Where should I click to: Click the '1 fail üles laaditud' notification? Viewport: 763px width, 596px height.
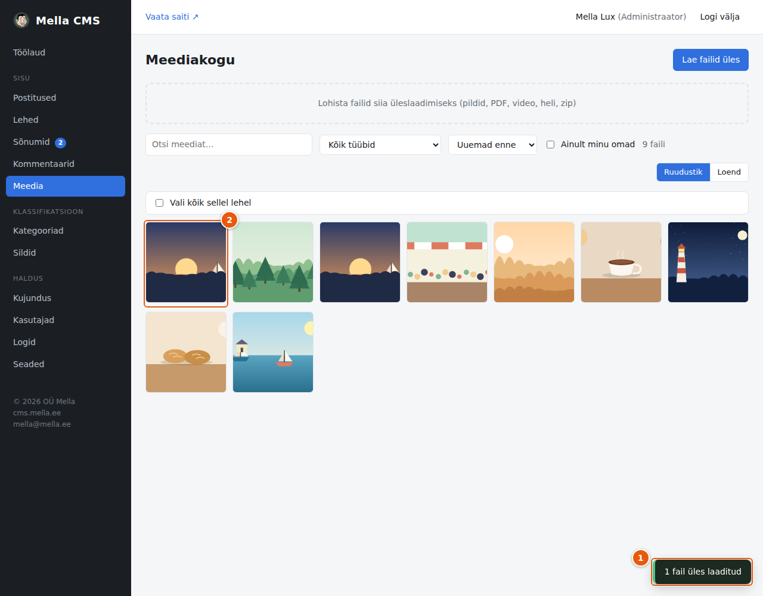[702, 572]
